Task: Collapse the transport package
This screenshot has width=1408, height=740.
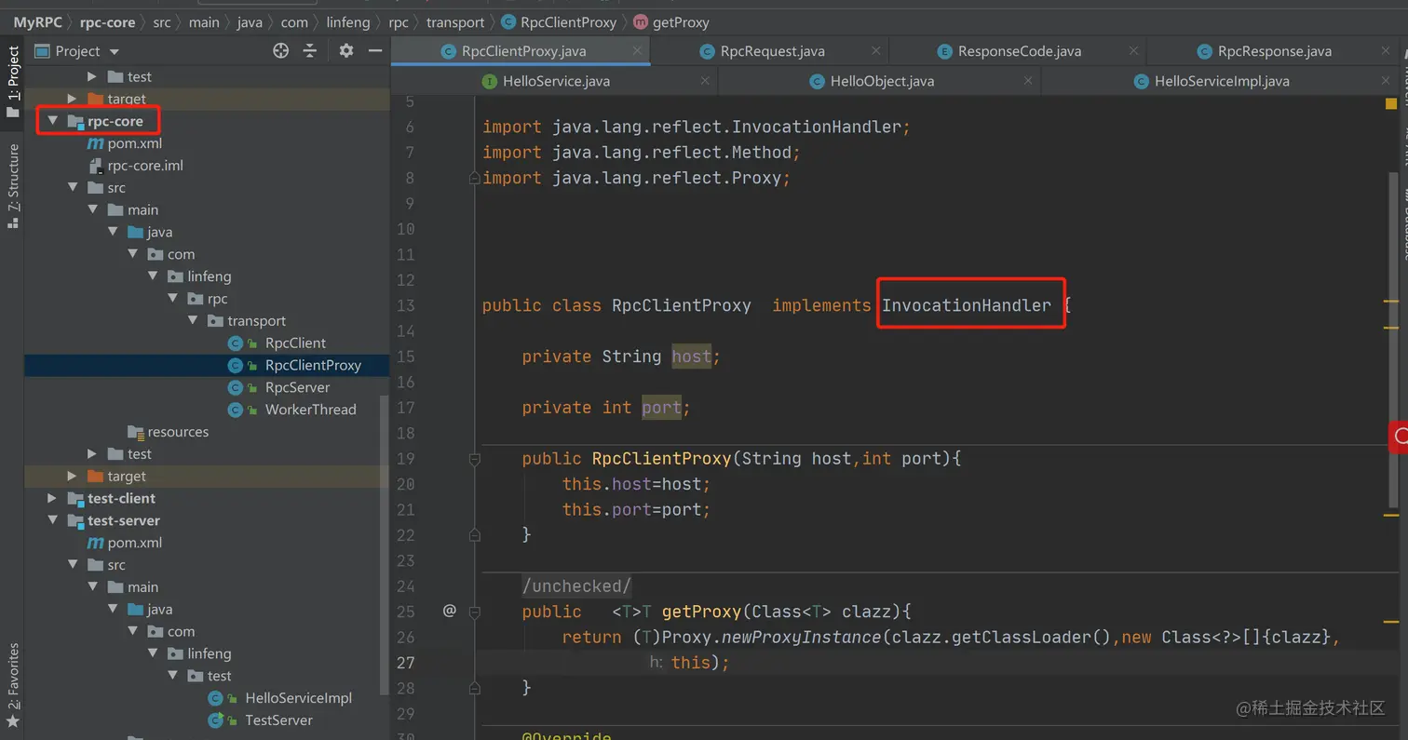Action: [x=194, y=320]
